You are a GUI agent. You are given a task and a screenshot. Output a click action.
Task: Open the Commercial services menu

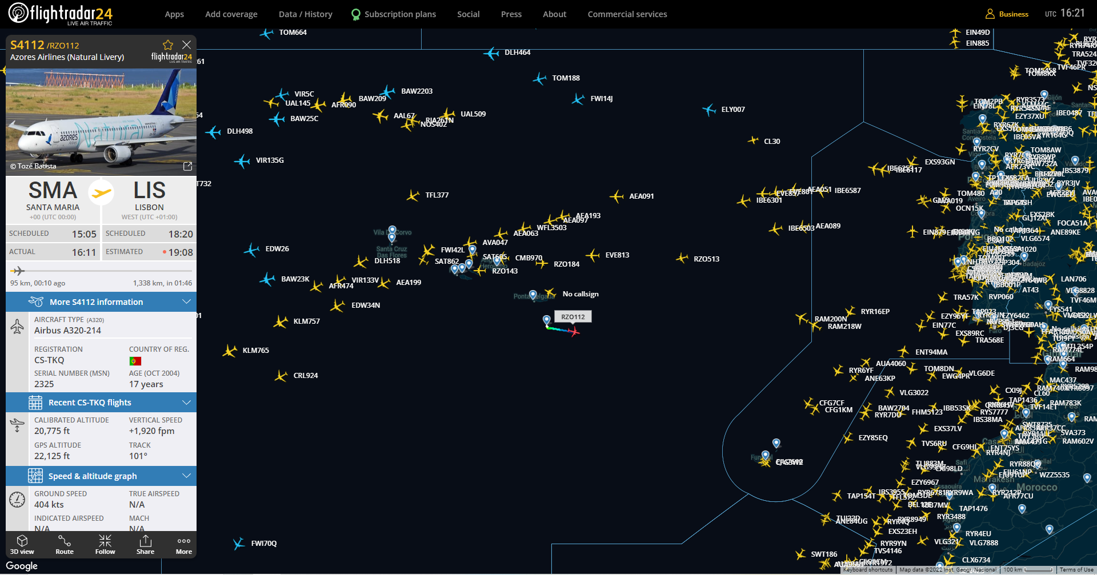pyautogui.click(x=627, y=14)
